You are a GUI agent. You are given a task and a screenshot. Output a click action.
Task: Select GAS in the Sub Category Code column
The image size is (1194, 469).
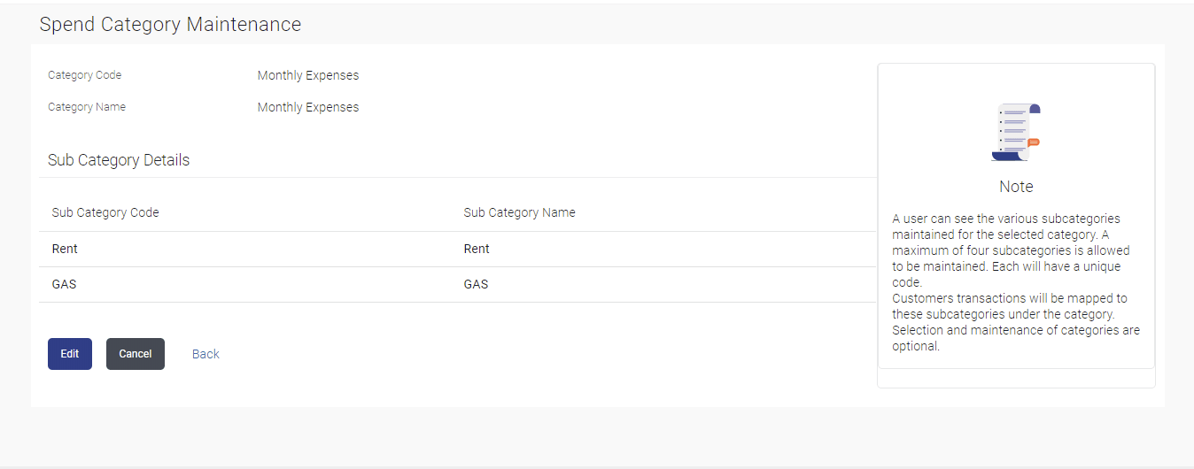click(64, 284)
